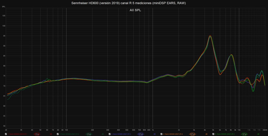Select the red Senn HD600 (2021) R 1 legend label
Viewport: 268px width, 136px height.
(18, 134)
